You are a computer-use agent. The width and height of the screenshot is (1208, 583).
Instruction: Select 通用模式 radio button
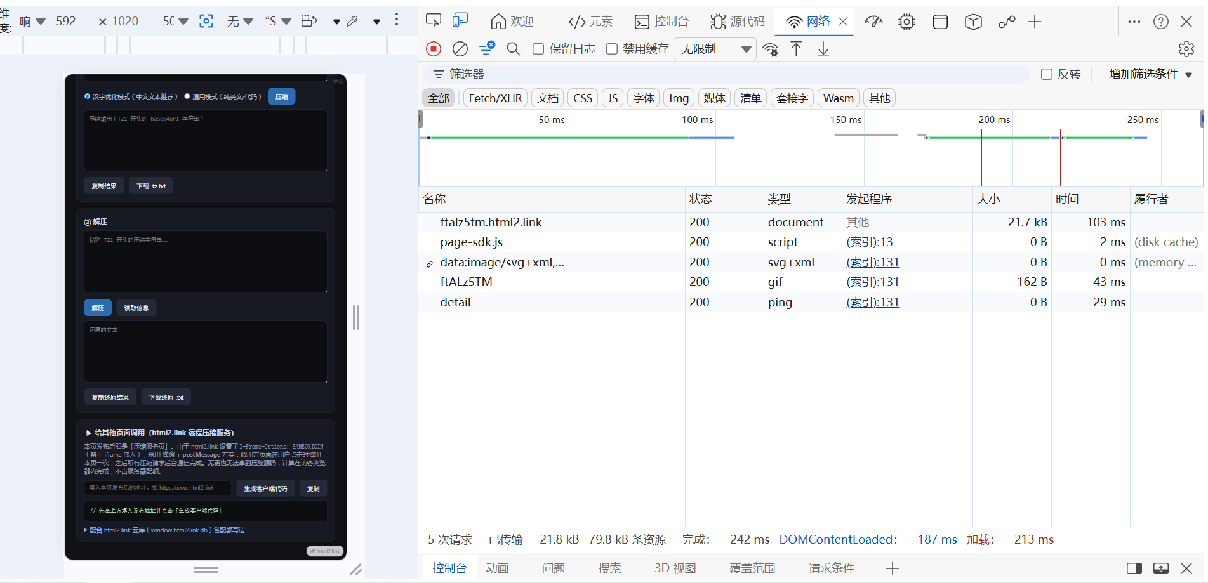click(187, 96)
